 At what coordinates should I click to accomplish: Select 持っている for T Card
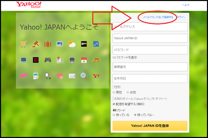tap(114, 115)
